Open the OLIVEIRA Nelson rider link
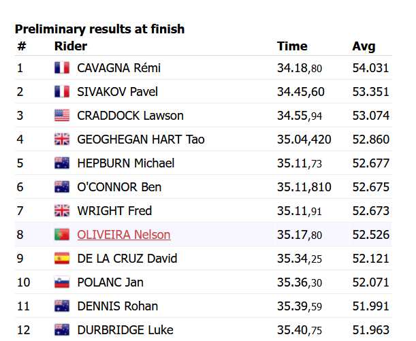The height and width of the screenshot is (341, 416). point(124,235)
